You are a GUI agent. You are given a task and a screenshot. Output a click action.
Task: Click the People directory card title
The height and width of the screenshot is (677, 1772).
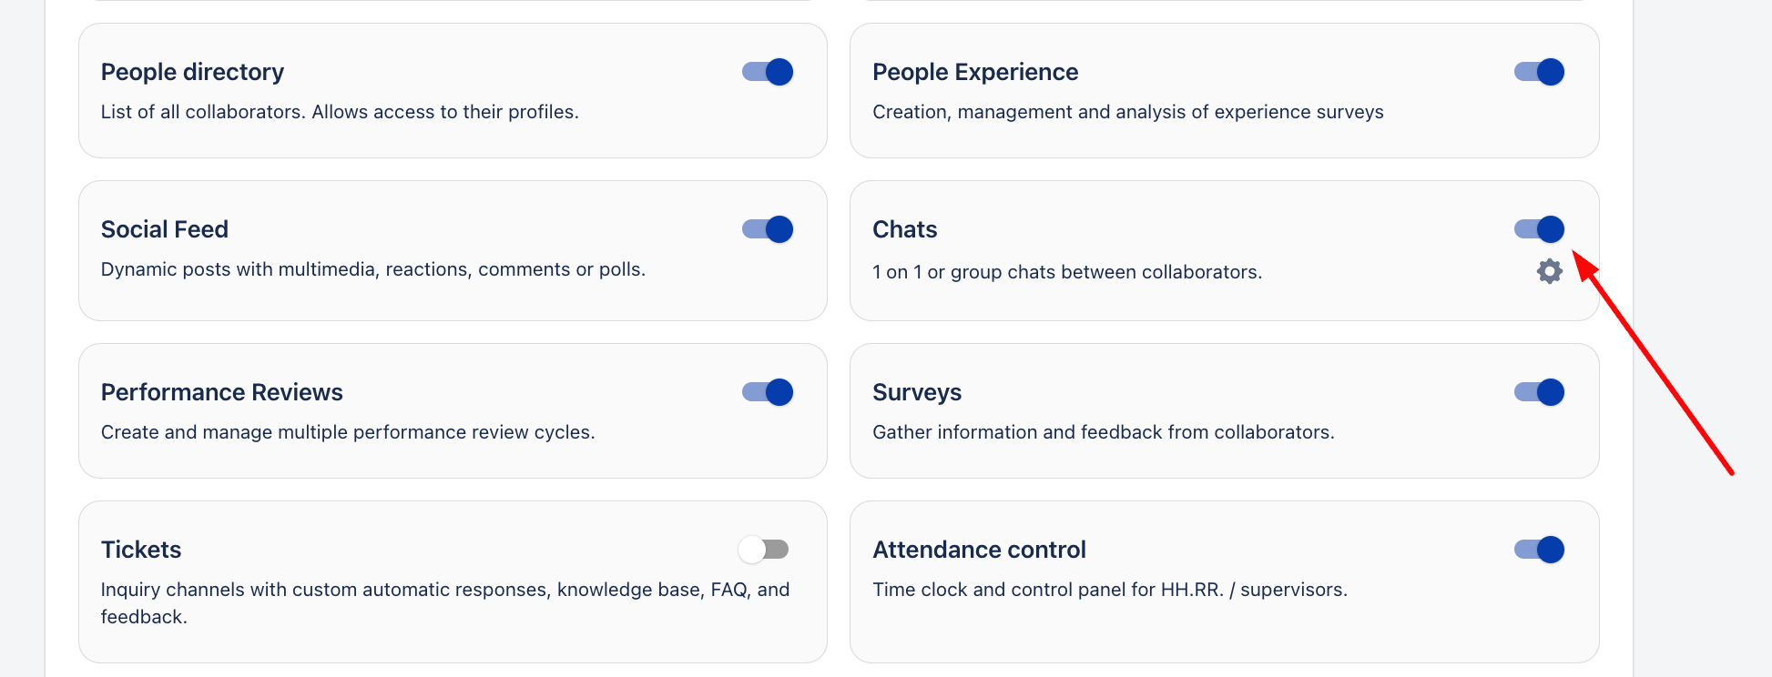pyautogui.click(x=192, y=72)
